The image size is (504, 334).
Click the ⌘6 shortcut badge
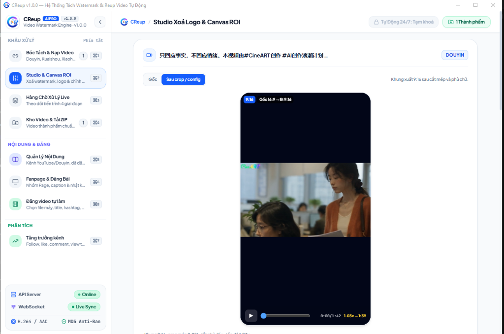click(96, 182)
